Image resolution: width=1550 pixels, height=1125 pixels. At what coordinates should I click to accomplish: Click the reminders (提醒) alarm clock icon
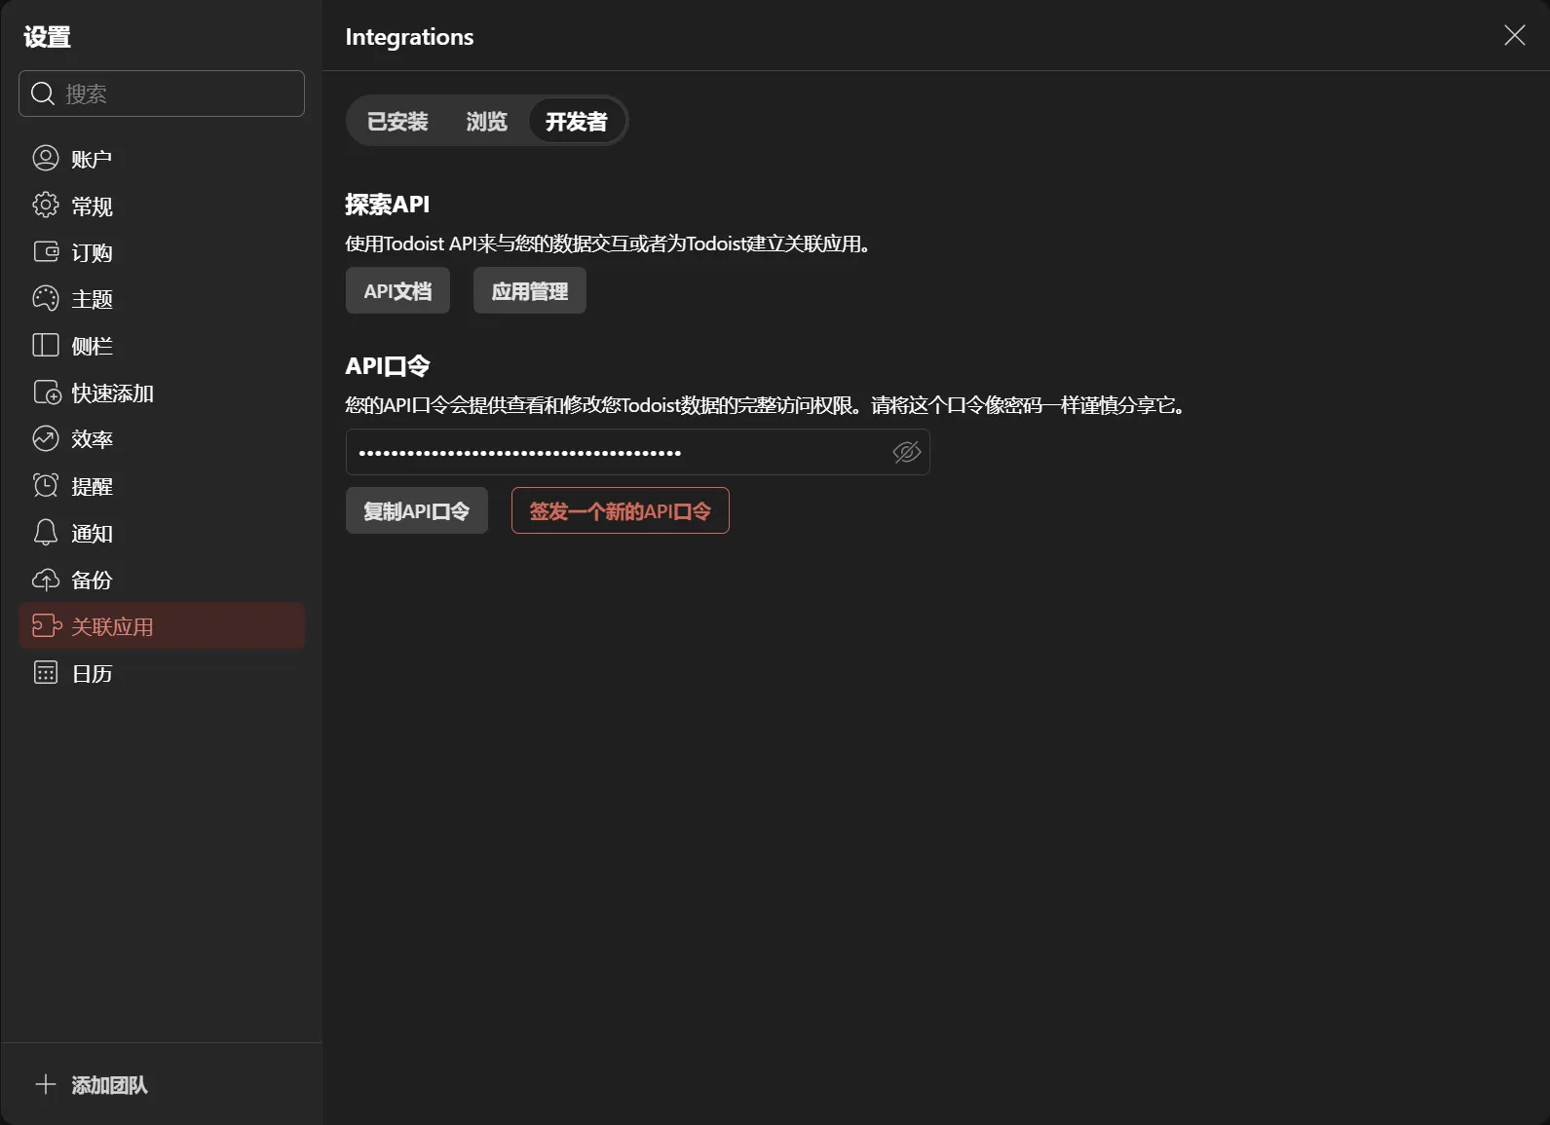(x=46, y=486)
